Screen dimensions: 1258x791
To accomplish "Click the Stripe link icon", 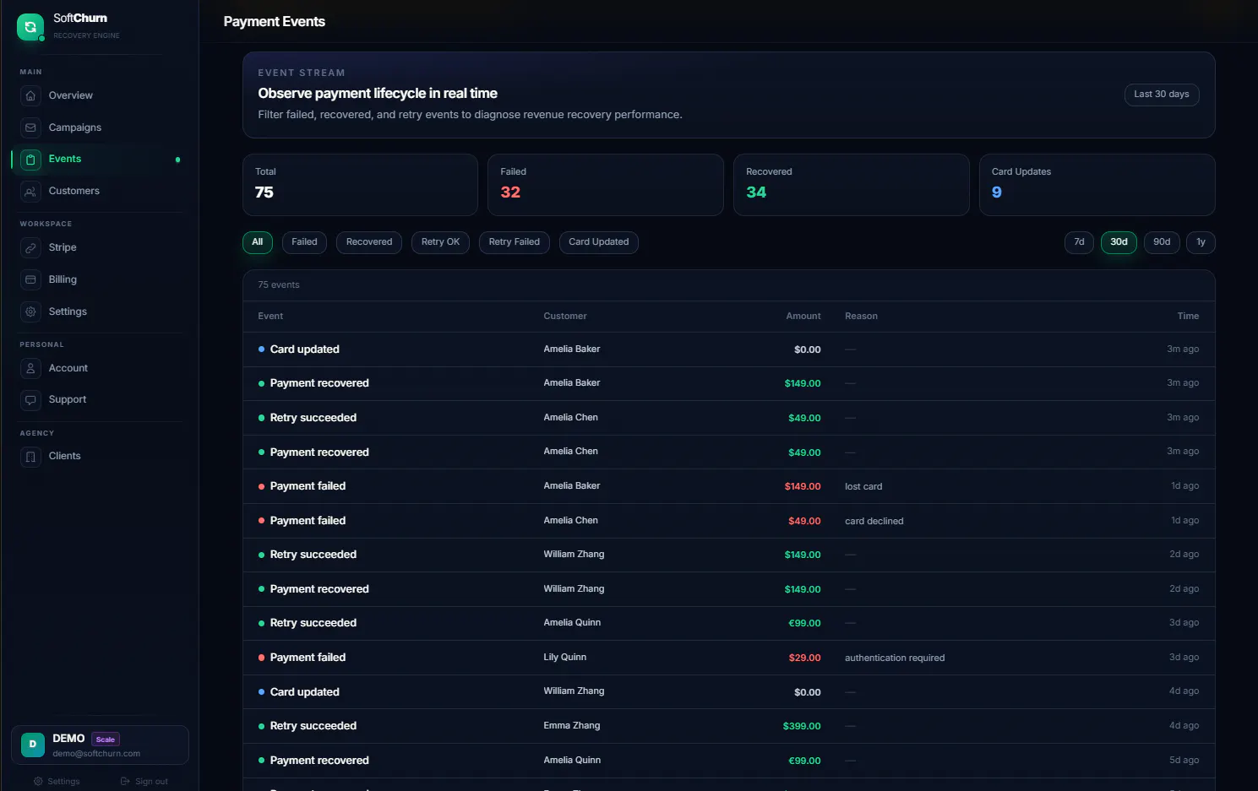I will tap(30, 247).
